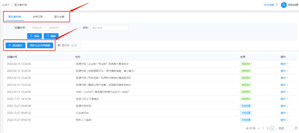The image size is (299, 133).
Task: Click the 查询 search button
Action: tap(35, 36)
